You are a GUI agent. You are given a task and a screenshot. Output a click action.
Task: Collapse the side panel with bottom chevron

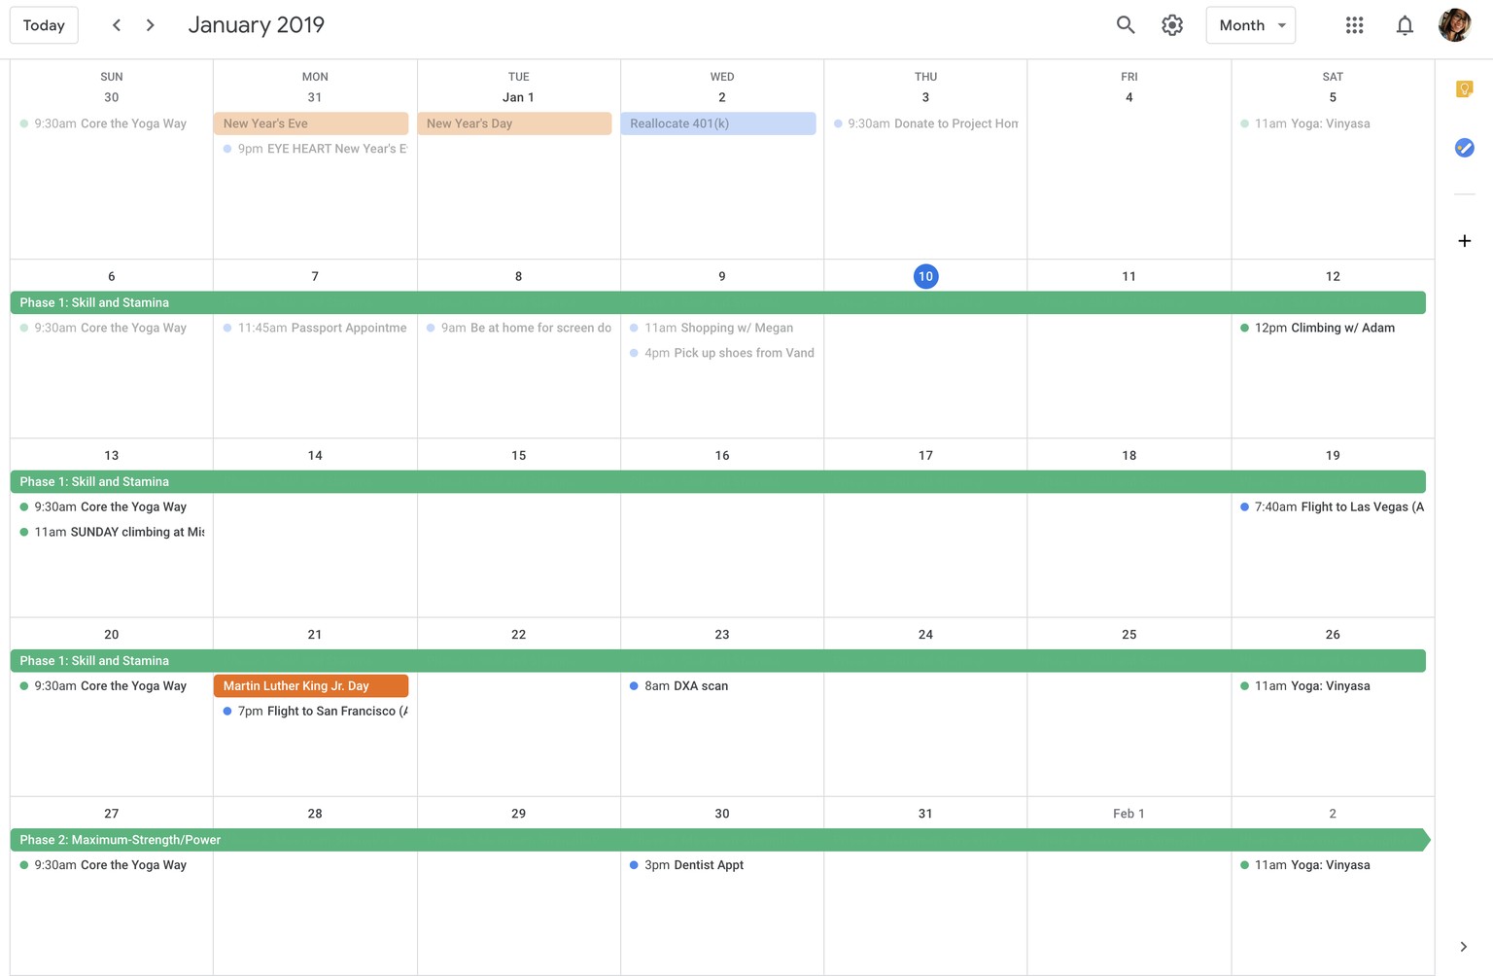pos(1464,946)
